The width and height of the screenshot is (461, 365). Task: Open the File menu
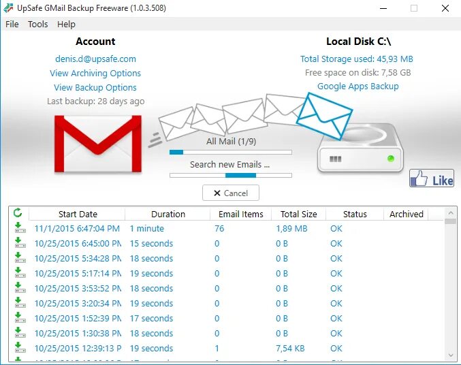pos(12,24)
